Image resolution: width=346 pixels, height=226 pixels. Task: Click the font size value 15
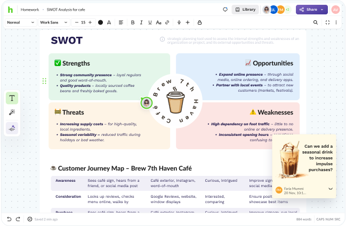point(83,22)
